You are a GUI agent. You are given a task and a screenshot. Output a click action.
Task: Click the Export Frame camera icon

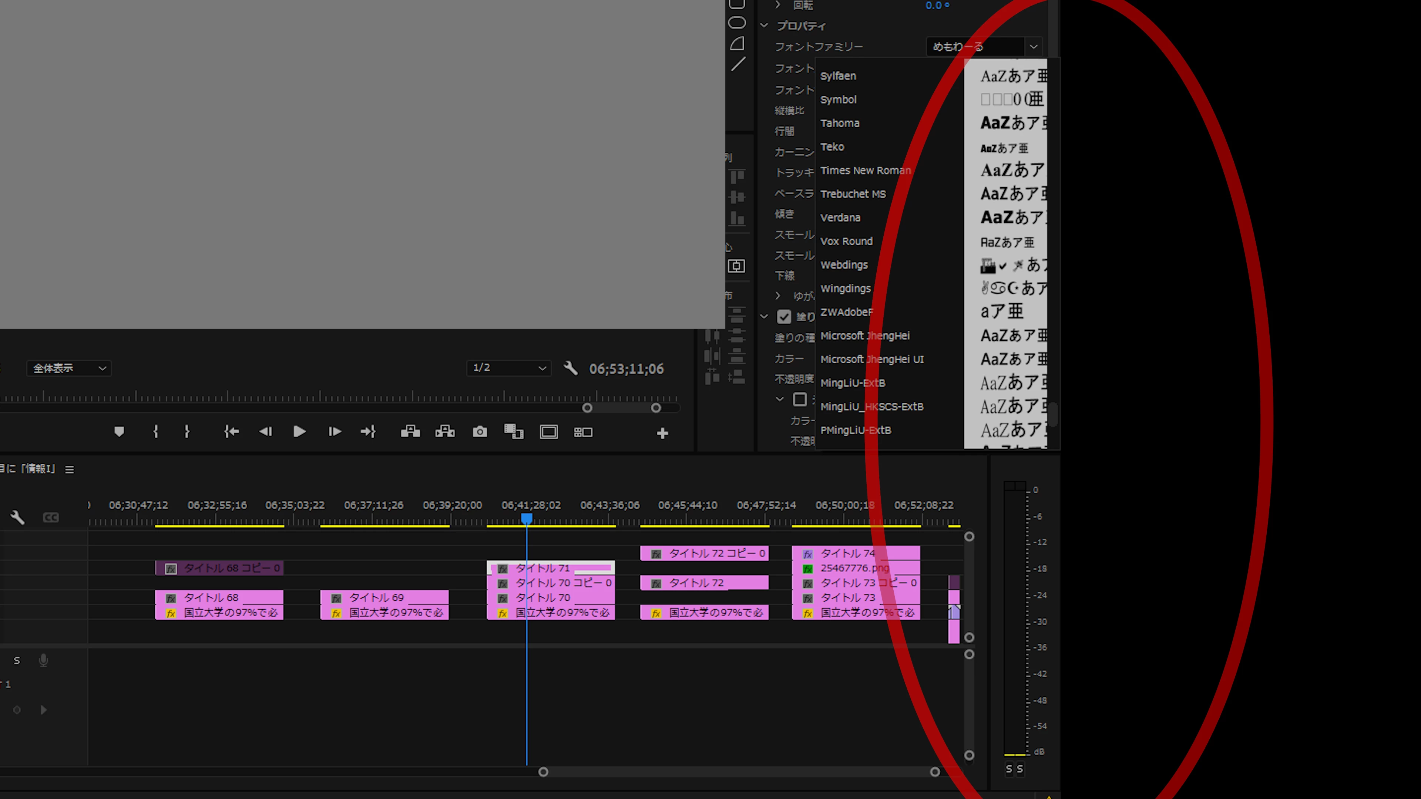point(479,432)
